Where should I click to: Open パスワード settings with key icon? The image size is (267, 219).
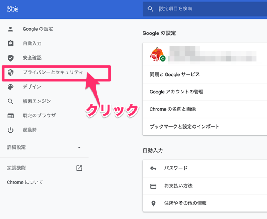(x=176, y=168)
